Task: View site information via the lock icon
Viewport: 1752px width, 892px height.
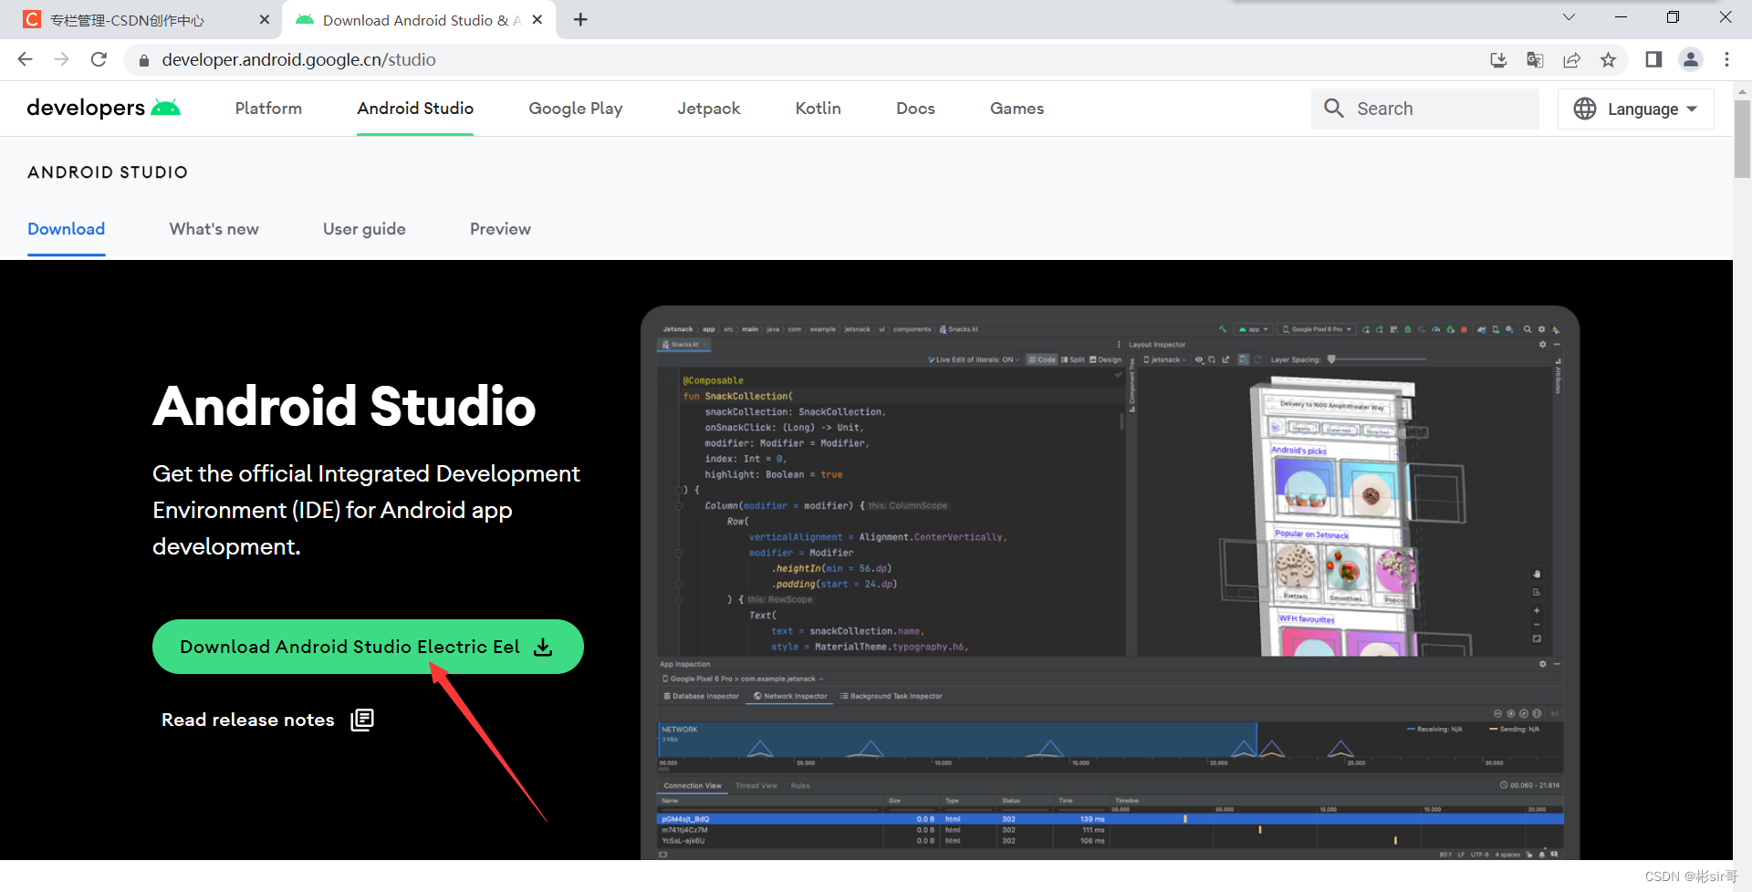Action: tap(143, 60)
